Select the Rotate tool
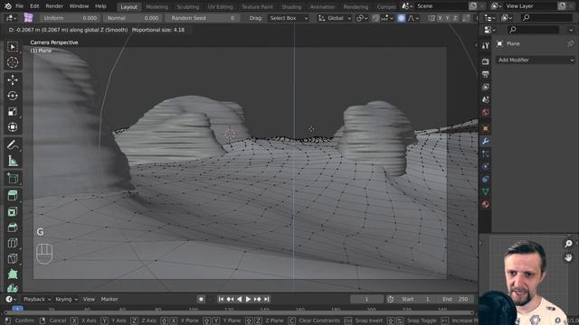 (x=13, y=96)
